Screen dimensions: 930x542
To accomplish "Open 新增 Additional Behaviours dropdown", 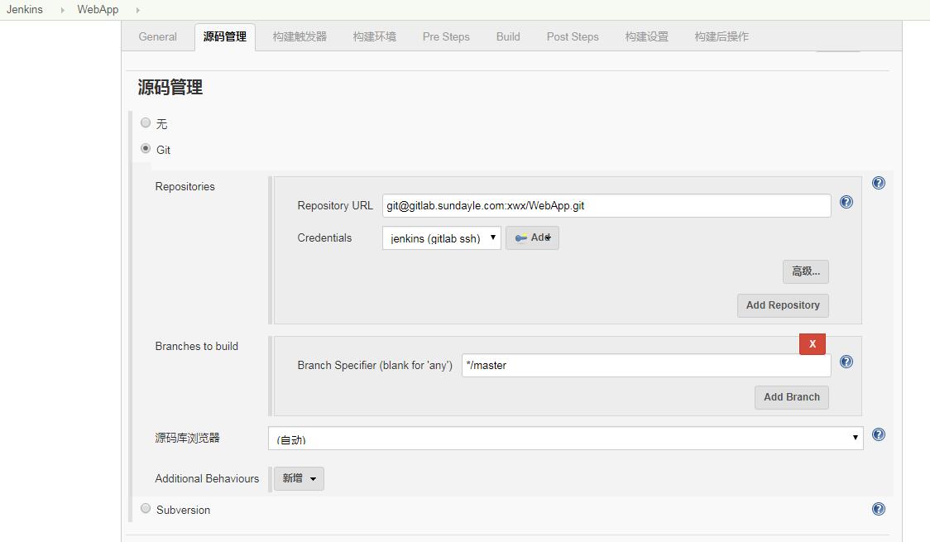I will click(299, 478).
